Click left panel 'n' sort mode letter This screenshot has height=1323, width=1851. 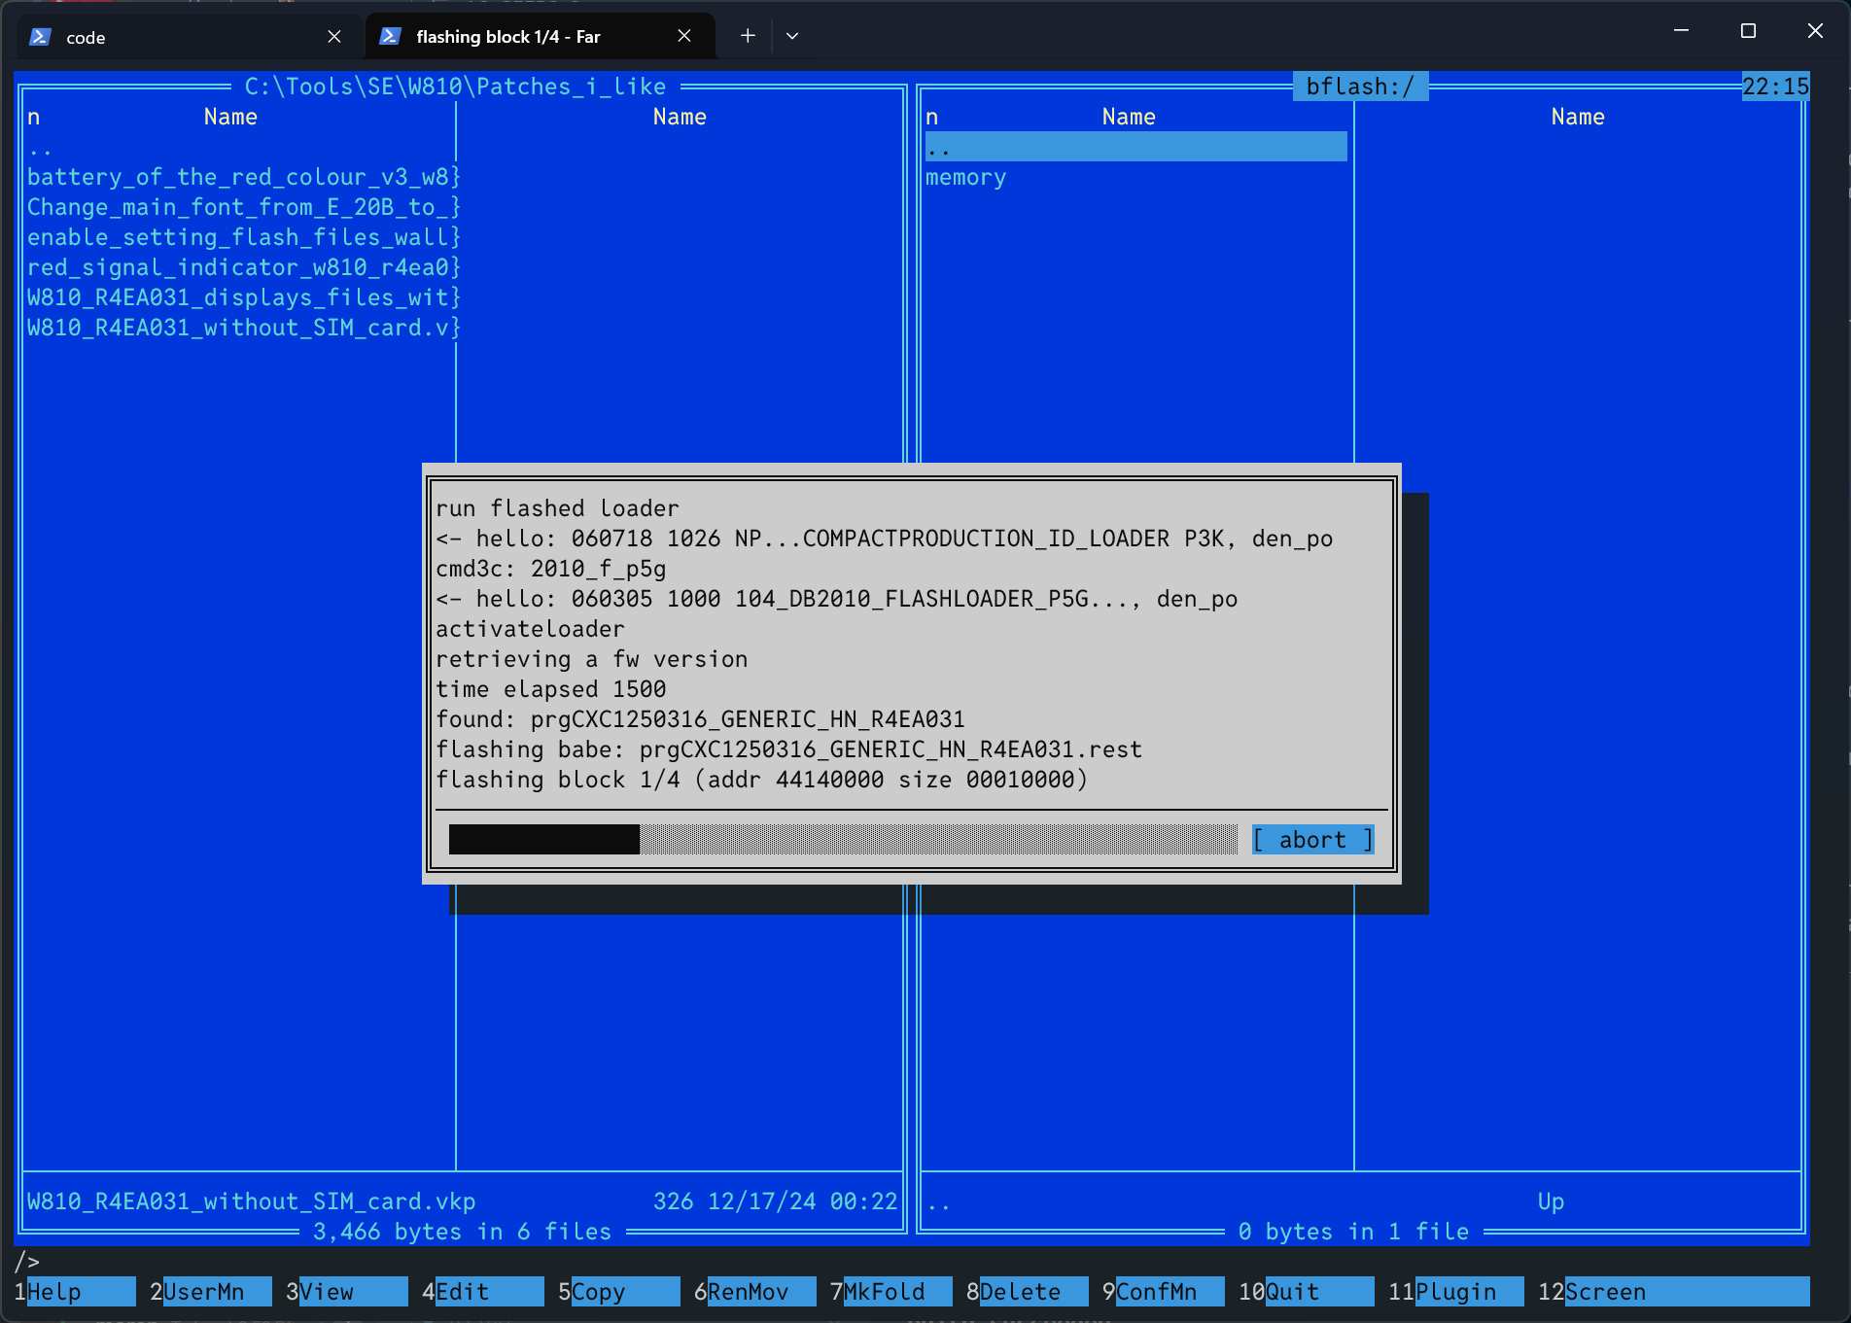(33, 117)
